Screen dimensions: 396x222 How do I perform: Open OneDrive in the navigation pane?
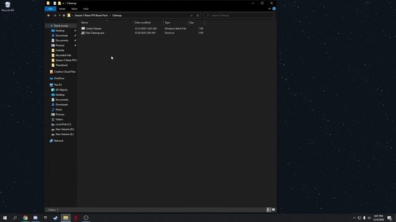59,78
